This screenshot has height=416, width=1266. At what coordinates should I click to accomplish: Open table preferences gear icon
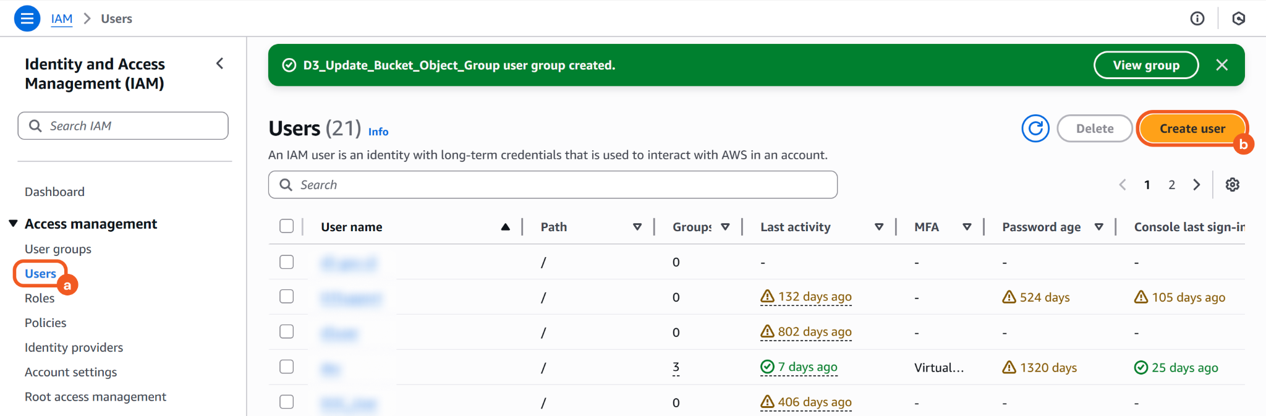(x=1232, y=185)
